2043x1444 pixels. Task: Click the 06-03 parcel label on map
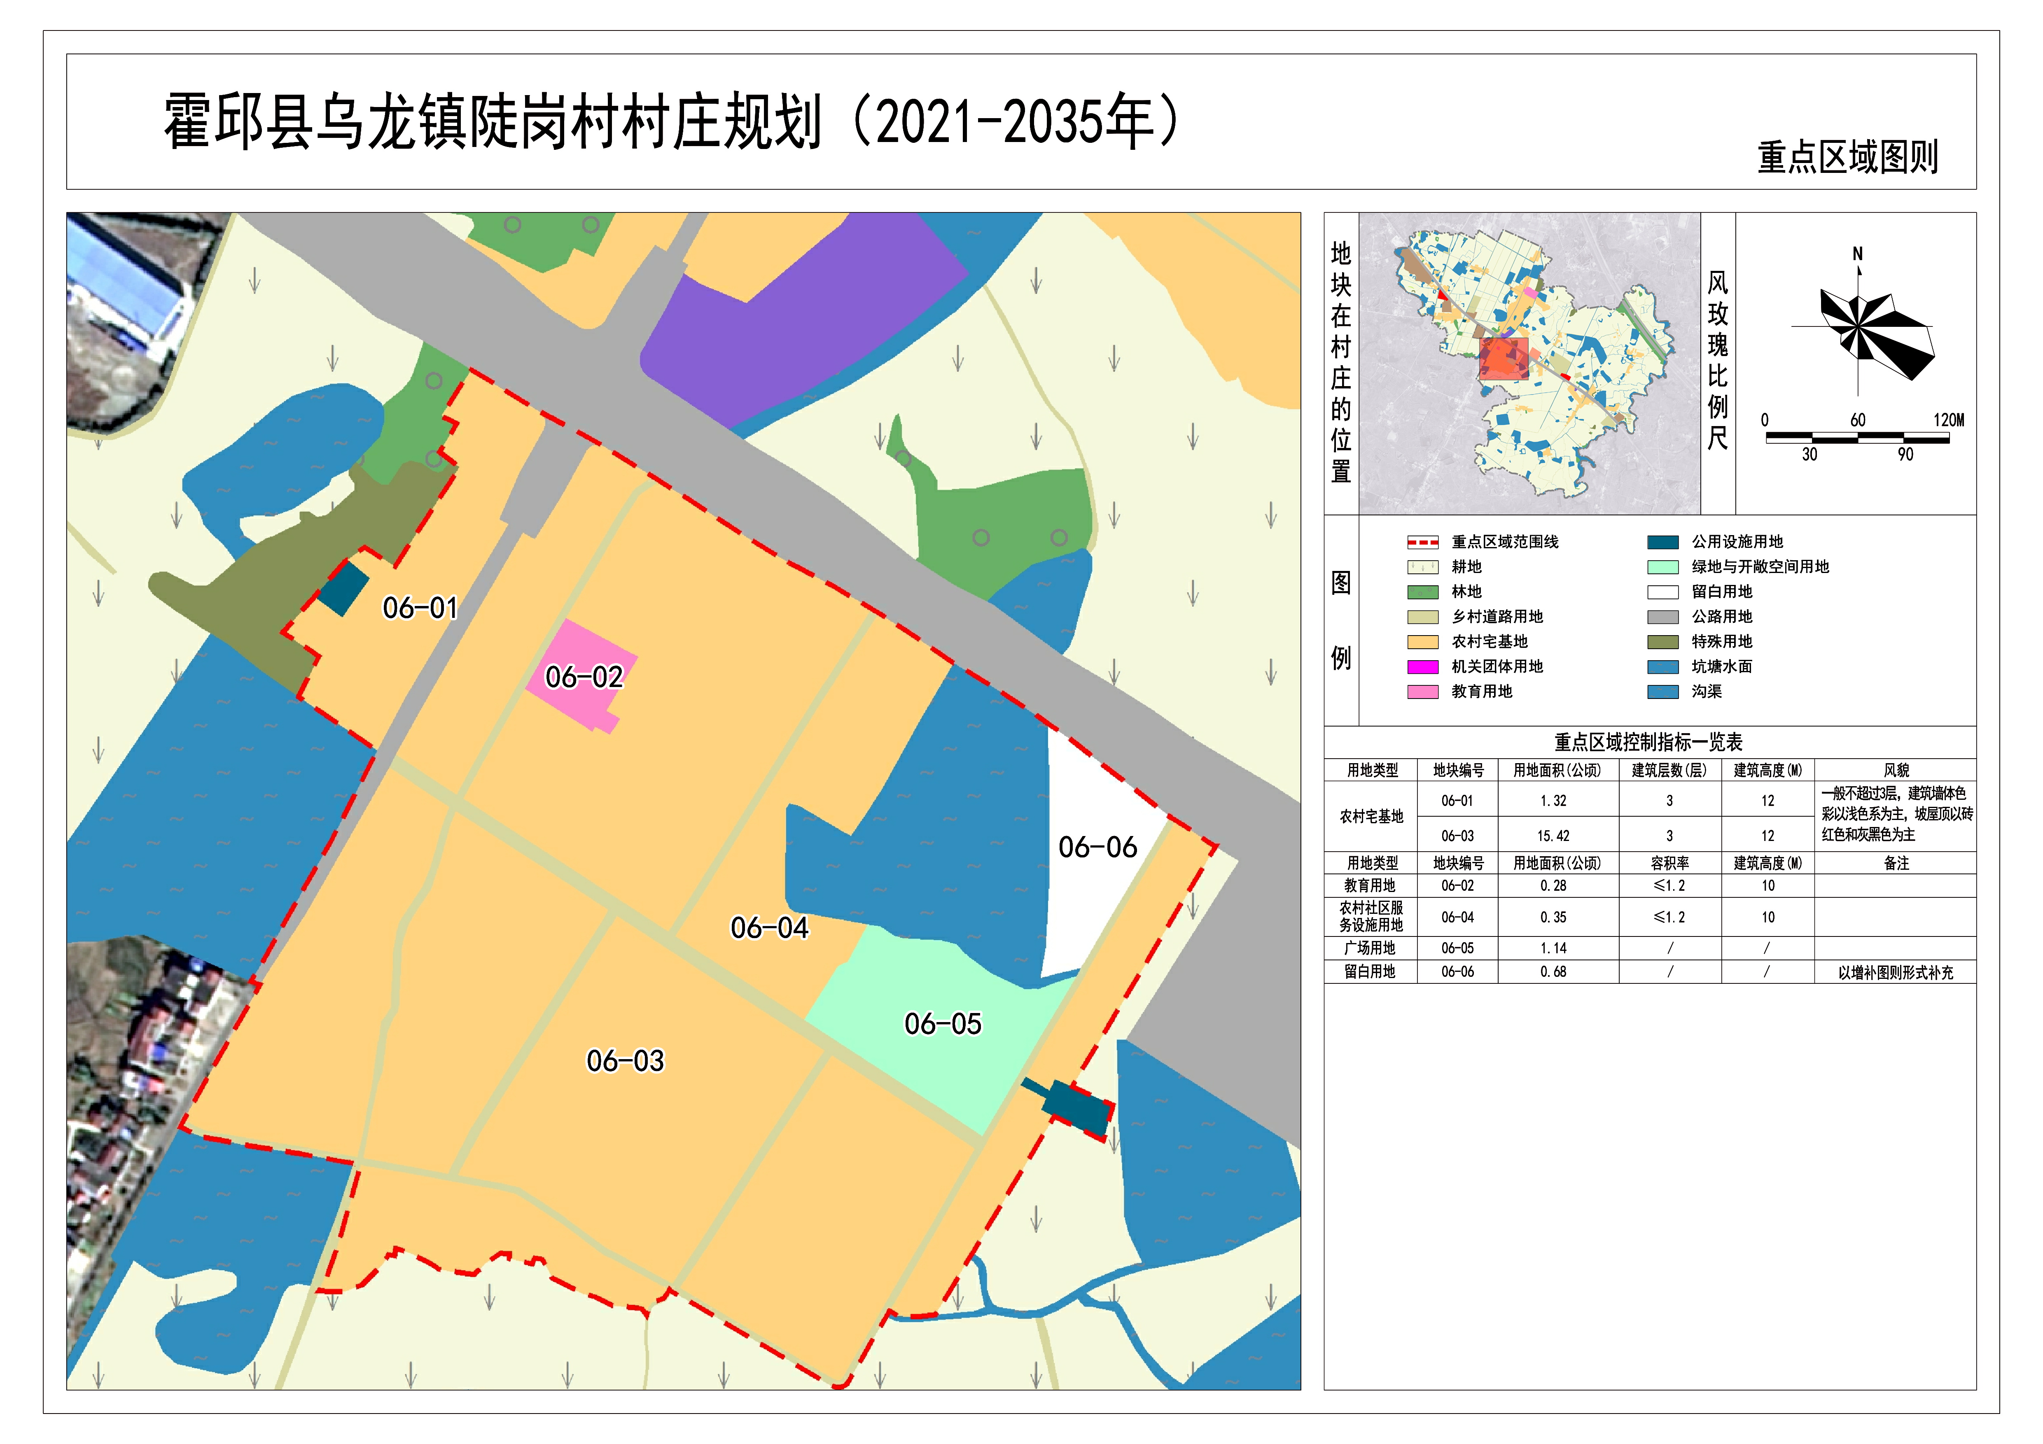coord(625,1061)
